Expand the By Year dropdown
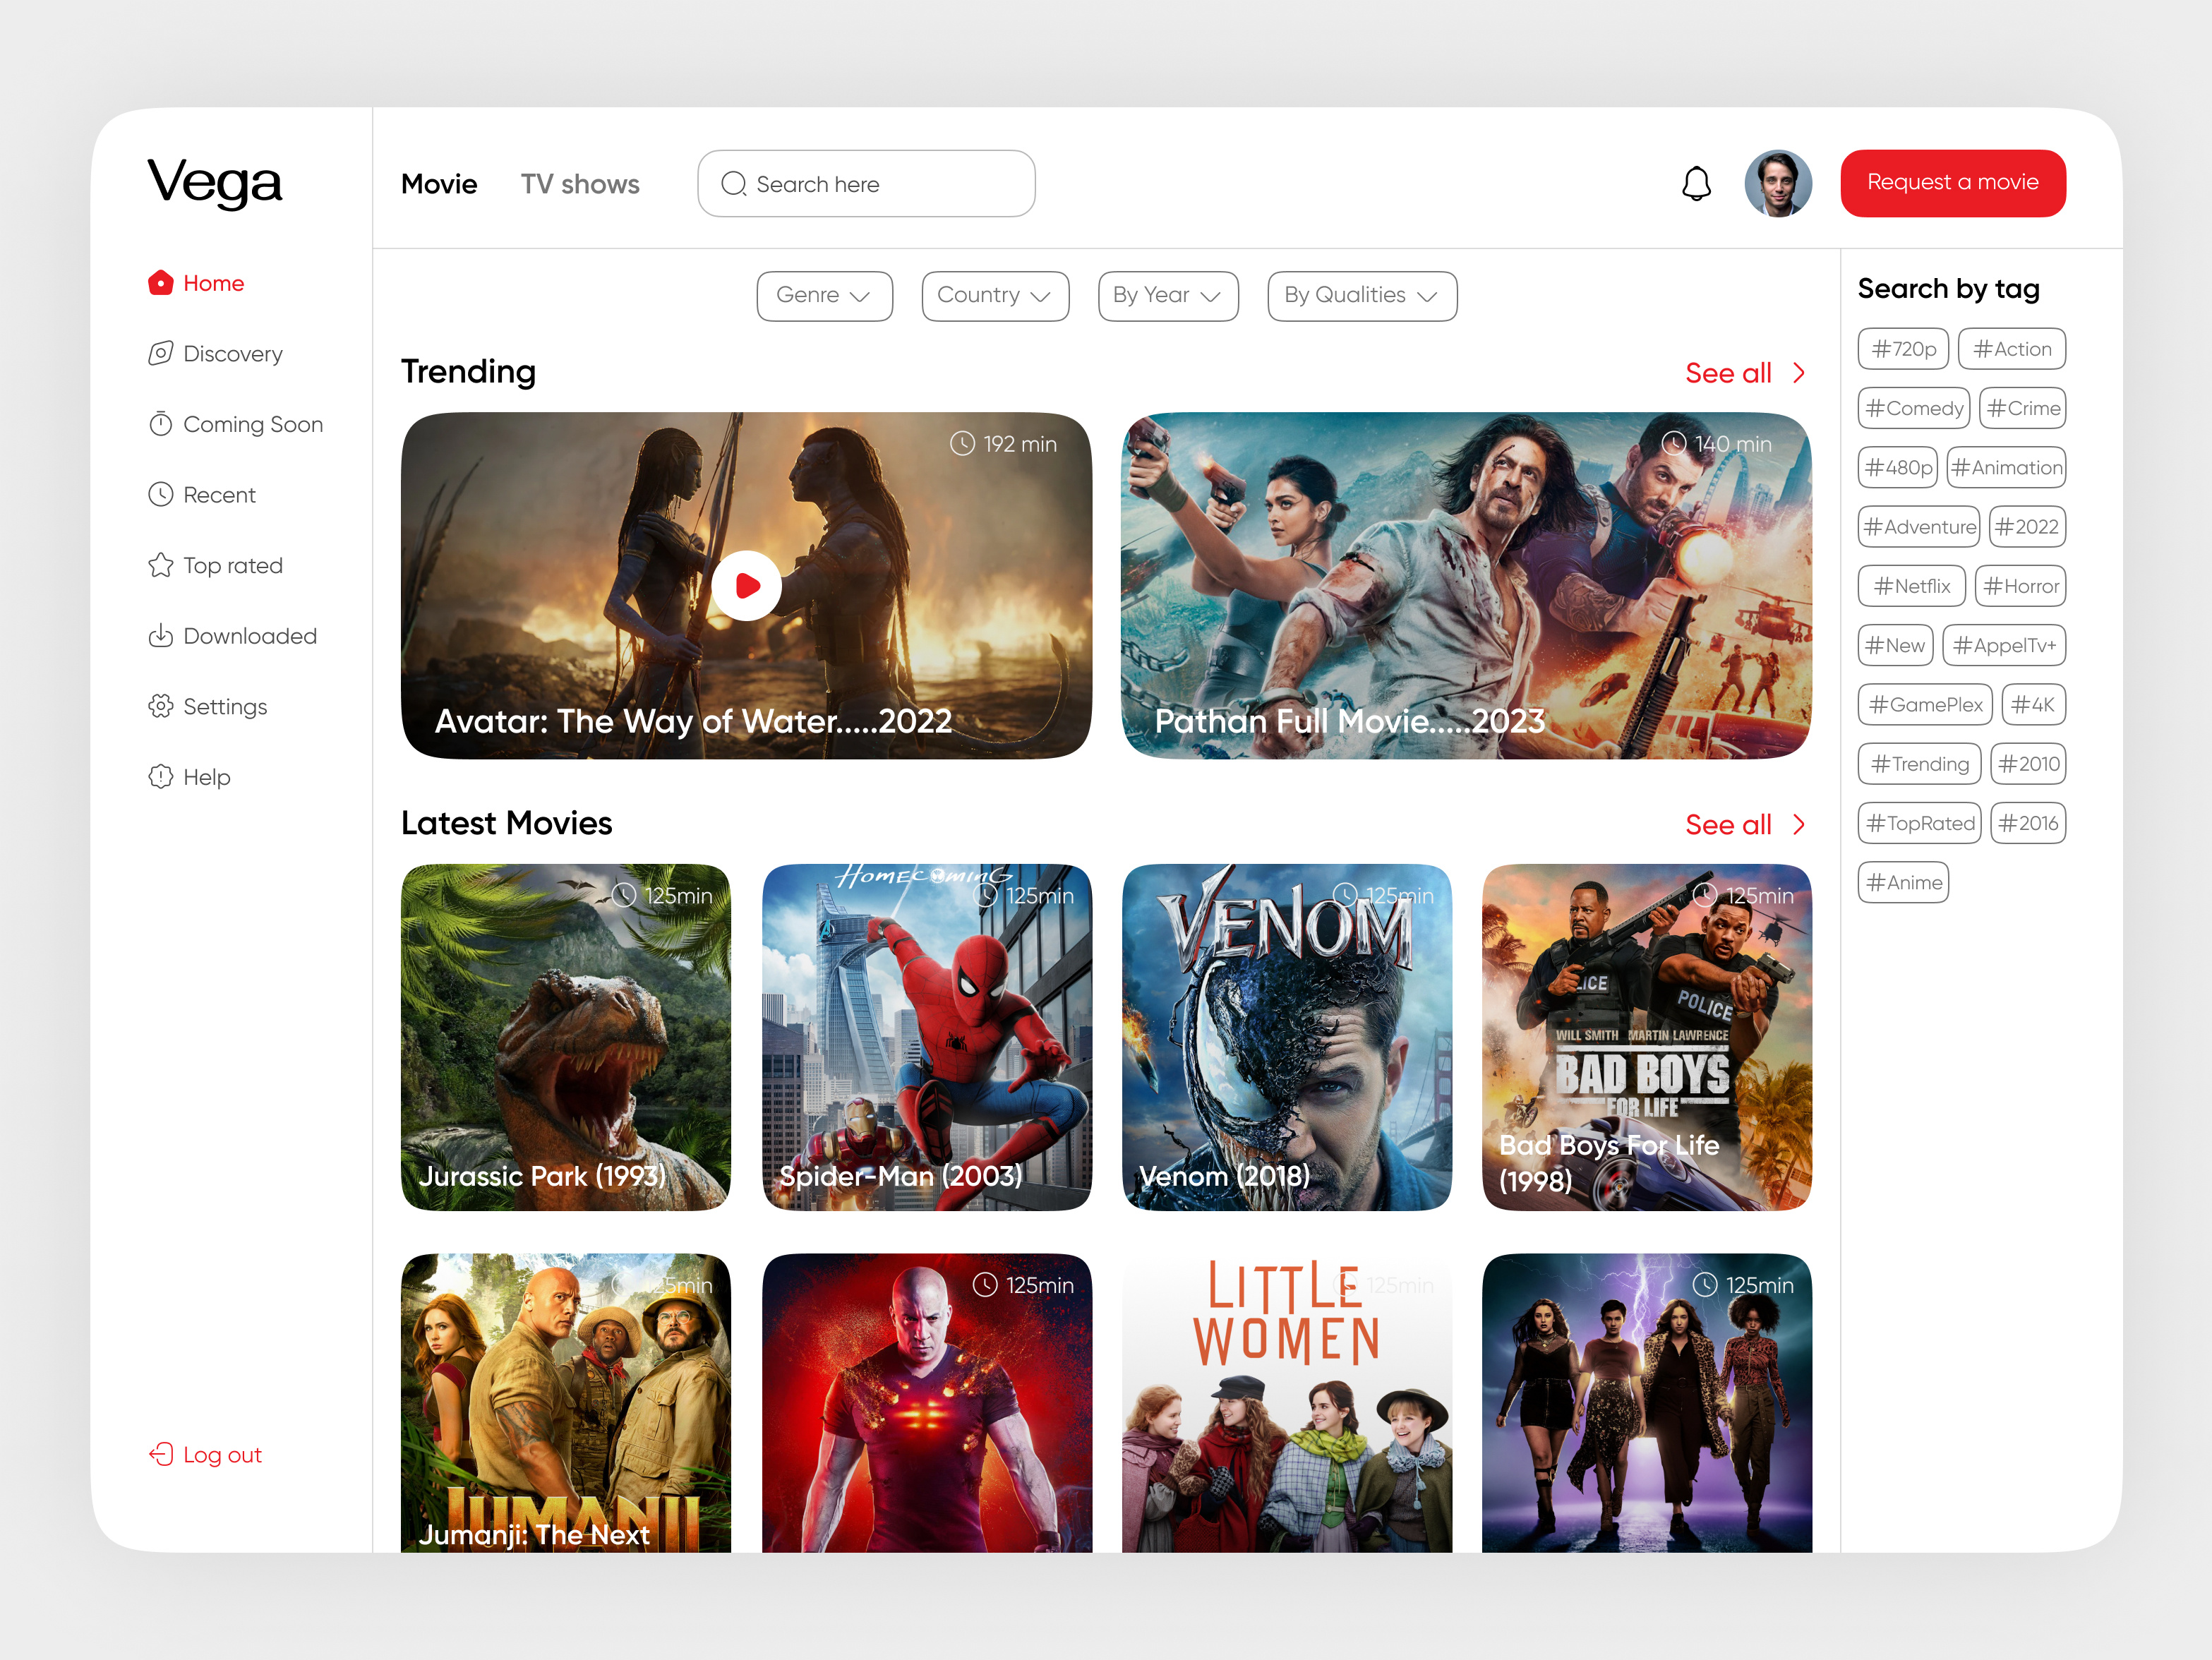This screenshot has height=1660, width=2212. click(x=1168, y=296)
